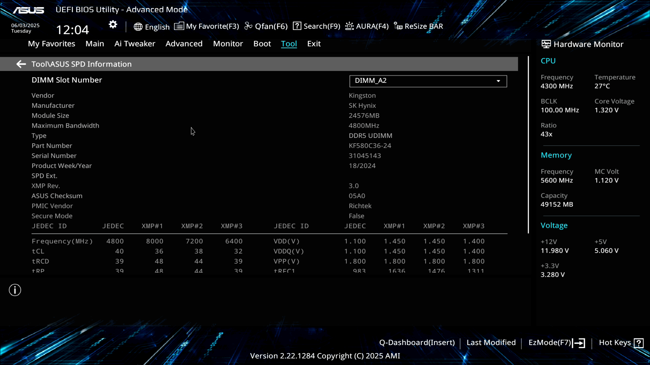Open AURA(F4) lighting settings
Image resolution: width=650 pixels, height=365 pixels.
tap(367, 26)
